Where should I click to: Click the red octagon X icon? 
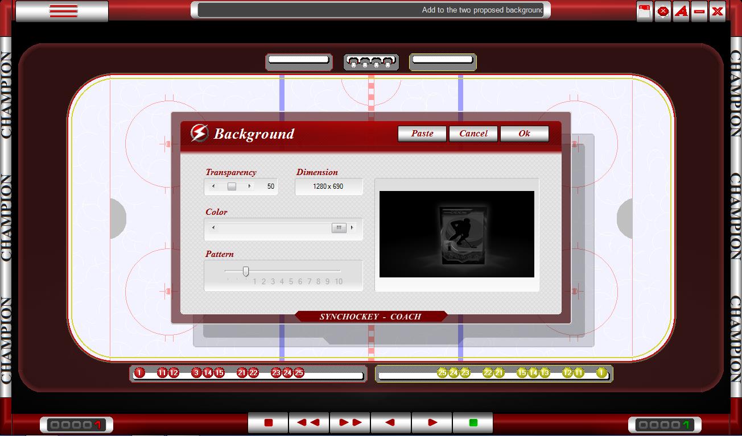coord(663,11)
